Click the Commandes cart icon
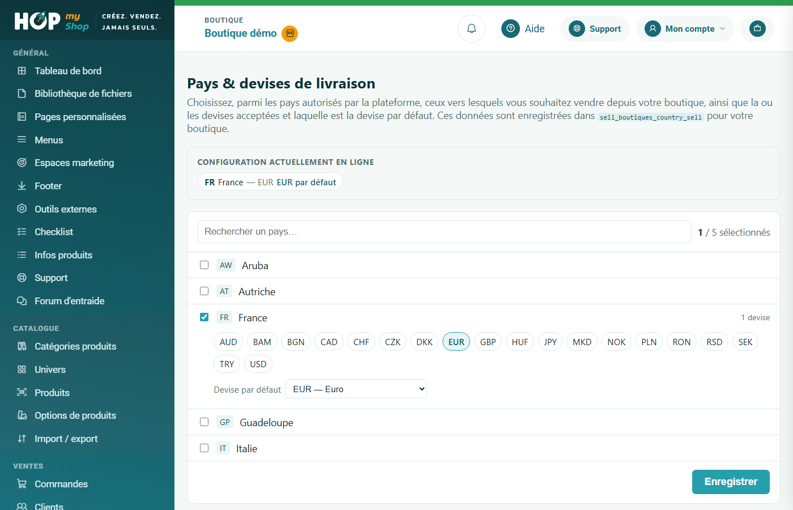This screenshot has width=793, height=510. (x=22, y=484)
